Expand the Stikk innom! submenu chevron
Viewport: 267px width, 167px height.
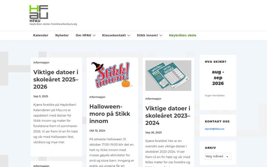[x=161, y=36]
